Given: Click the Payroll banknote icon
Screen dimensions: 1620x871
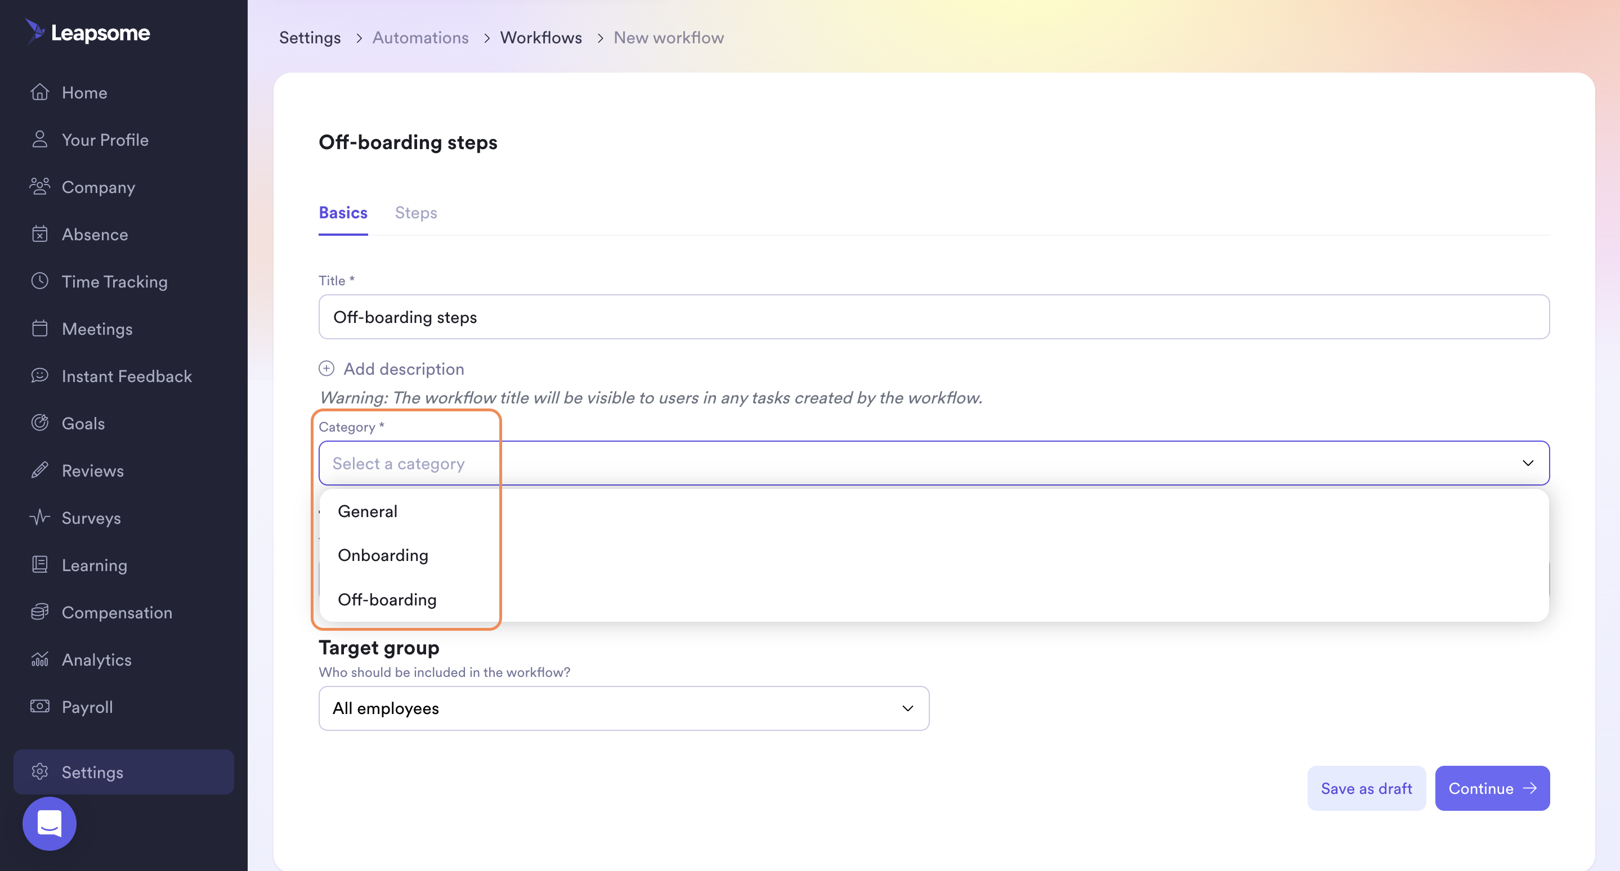Looking at the screenshot, I should click(39, 706).
